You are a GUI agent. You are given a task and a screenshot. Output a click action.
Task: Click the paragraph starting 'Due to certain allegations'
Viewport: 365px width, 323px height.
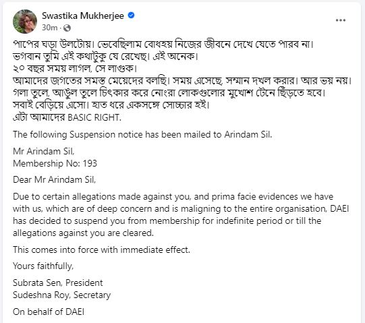point(181,214)
